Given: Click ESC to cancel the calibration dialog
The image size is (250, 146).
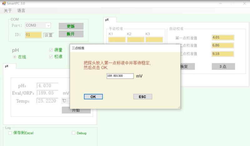Looking at the screenshot, I should pos(142,97).
